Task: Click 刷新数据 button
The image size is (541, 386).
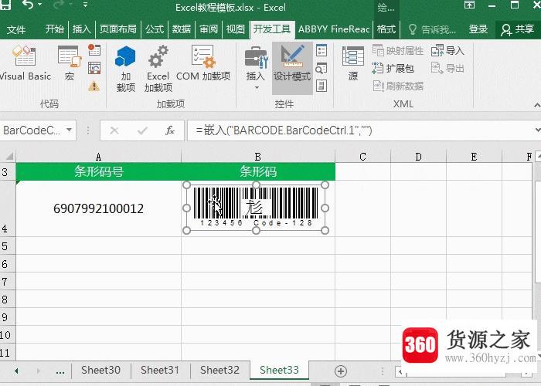Action: click(398, 86)
